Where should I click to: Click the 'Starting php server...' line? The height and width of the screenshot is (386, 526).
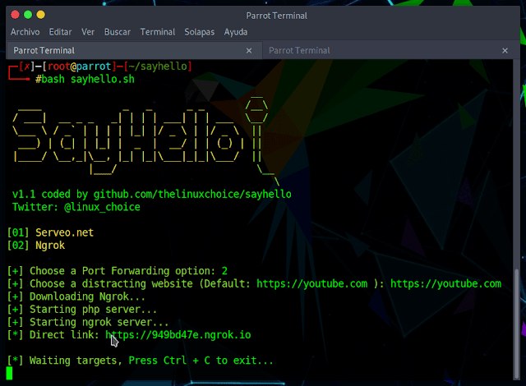click(82, 310)
